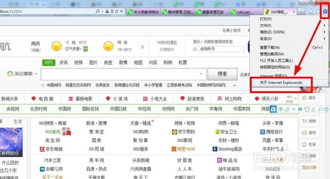The image size is (330, 179).
Task: Click address bar search magnifier
Action: pos(97,11)
